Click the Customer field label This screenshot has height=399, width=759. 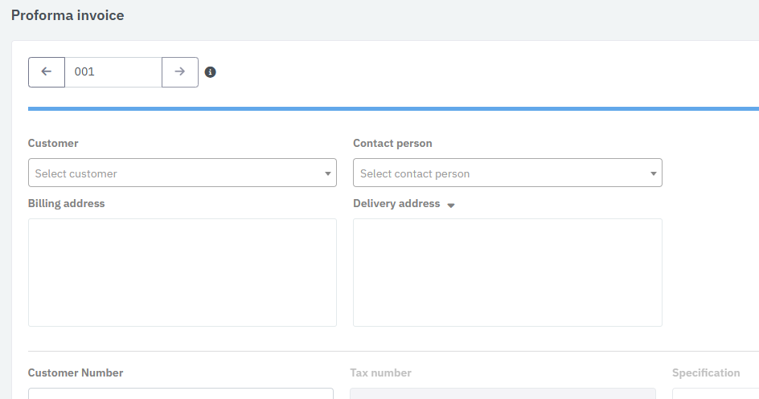pos(53,144)
